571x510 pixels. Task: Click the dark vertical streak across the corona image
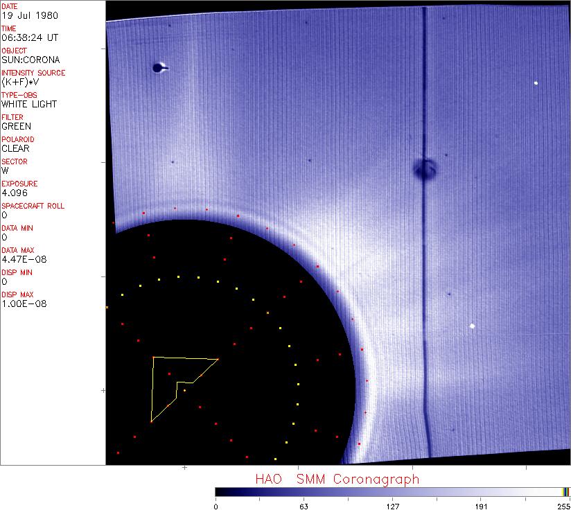(423, 277)
